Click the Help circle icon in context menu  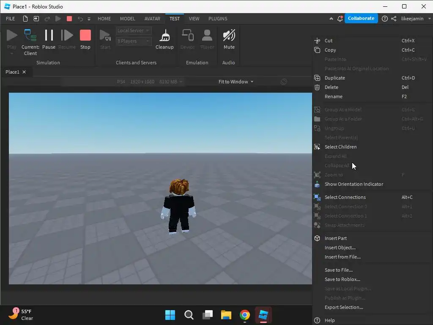[317, 320]
